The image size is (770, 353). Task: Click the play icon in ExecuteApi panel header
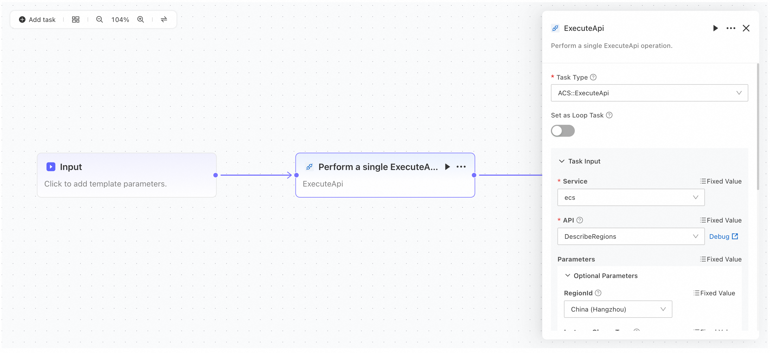click(x=715, y=28)
